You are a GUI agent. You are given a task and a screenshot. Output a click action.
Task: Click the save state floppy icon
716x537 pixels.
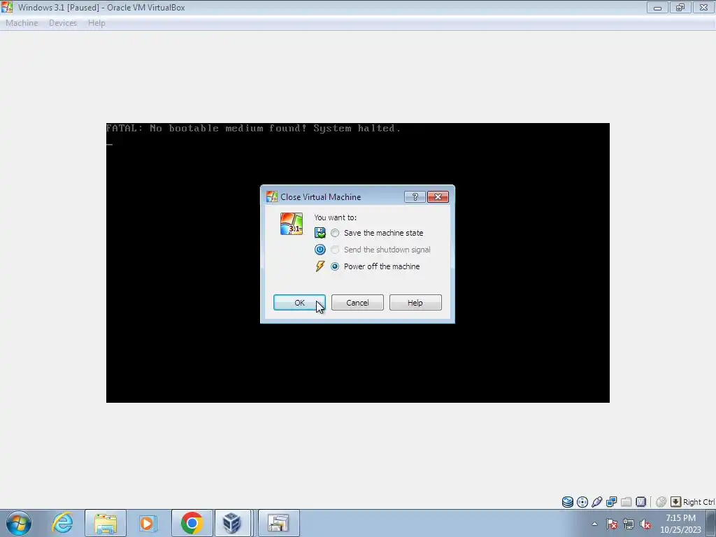coord(320,233)
